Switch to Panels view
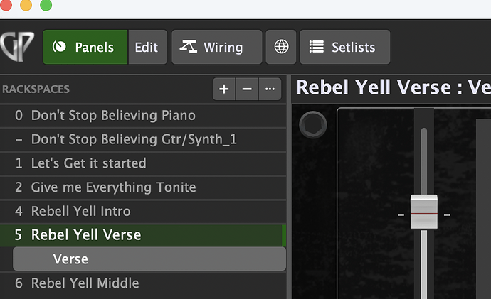 tap(85, 48)
